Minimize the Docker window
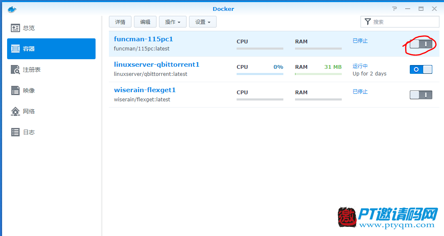Screen dimensions: 444x236 coord(408,9)
